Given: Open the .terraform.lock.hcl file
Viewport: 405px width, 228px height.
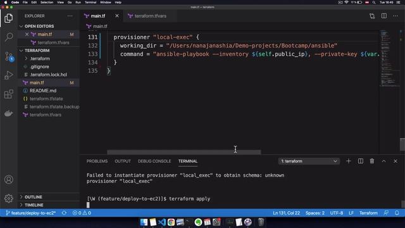Looking at the screenshot, I should [49, 75].
